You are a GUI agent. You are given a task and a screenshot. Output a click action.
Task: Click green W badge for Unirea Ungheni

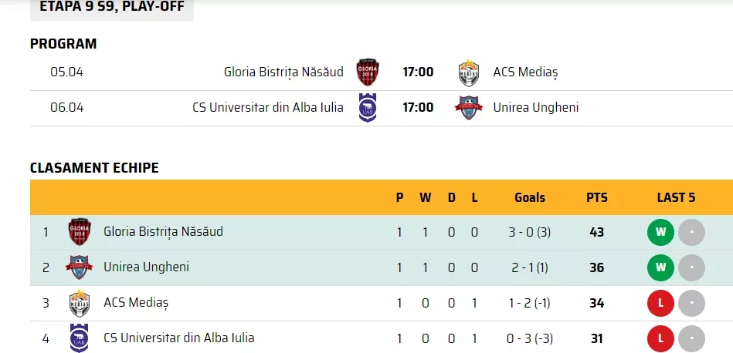point(660,267)
